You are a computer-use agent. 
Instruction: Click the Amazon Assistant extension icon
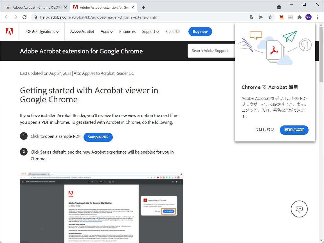pos(281,17)
